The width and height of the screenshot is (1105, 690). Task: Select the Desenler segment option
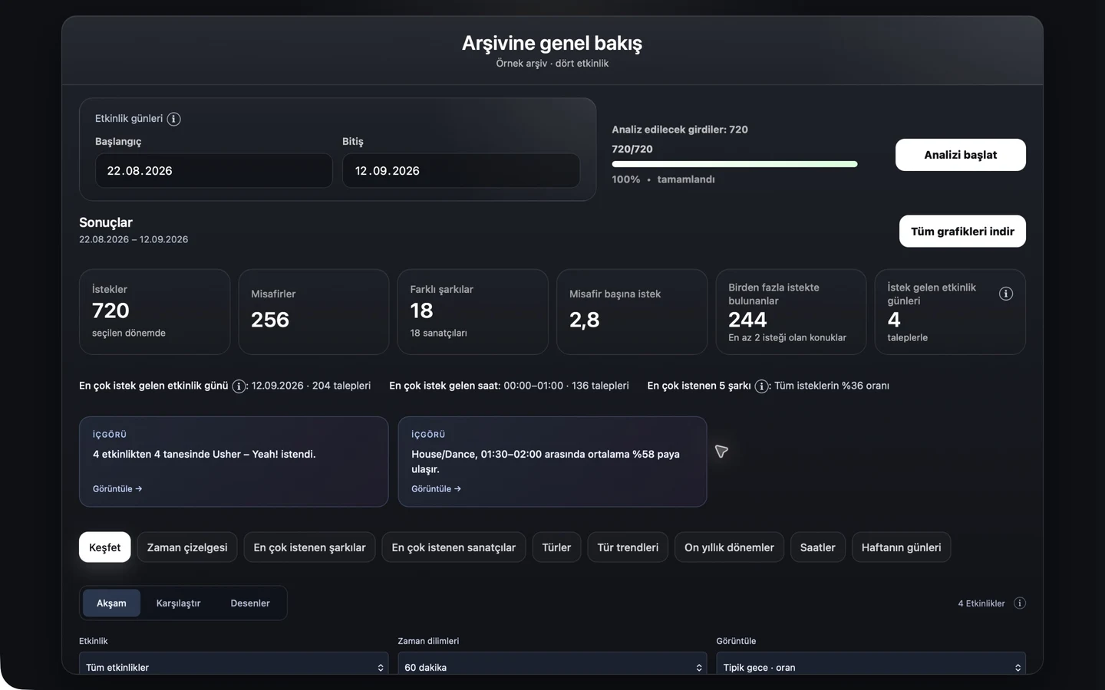coord(250,603)
